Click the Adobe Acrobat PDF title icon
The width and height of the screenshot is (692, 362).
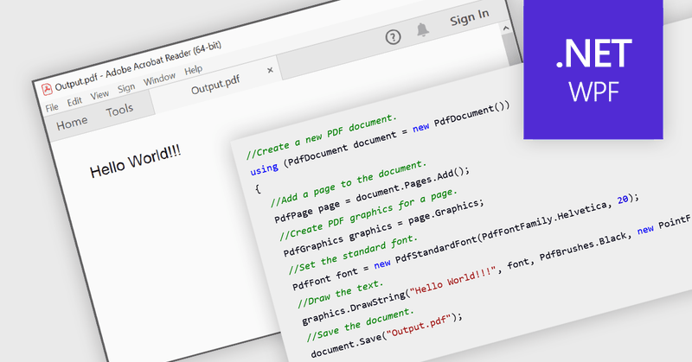point(48,90)
